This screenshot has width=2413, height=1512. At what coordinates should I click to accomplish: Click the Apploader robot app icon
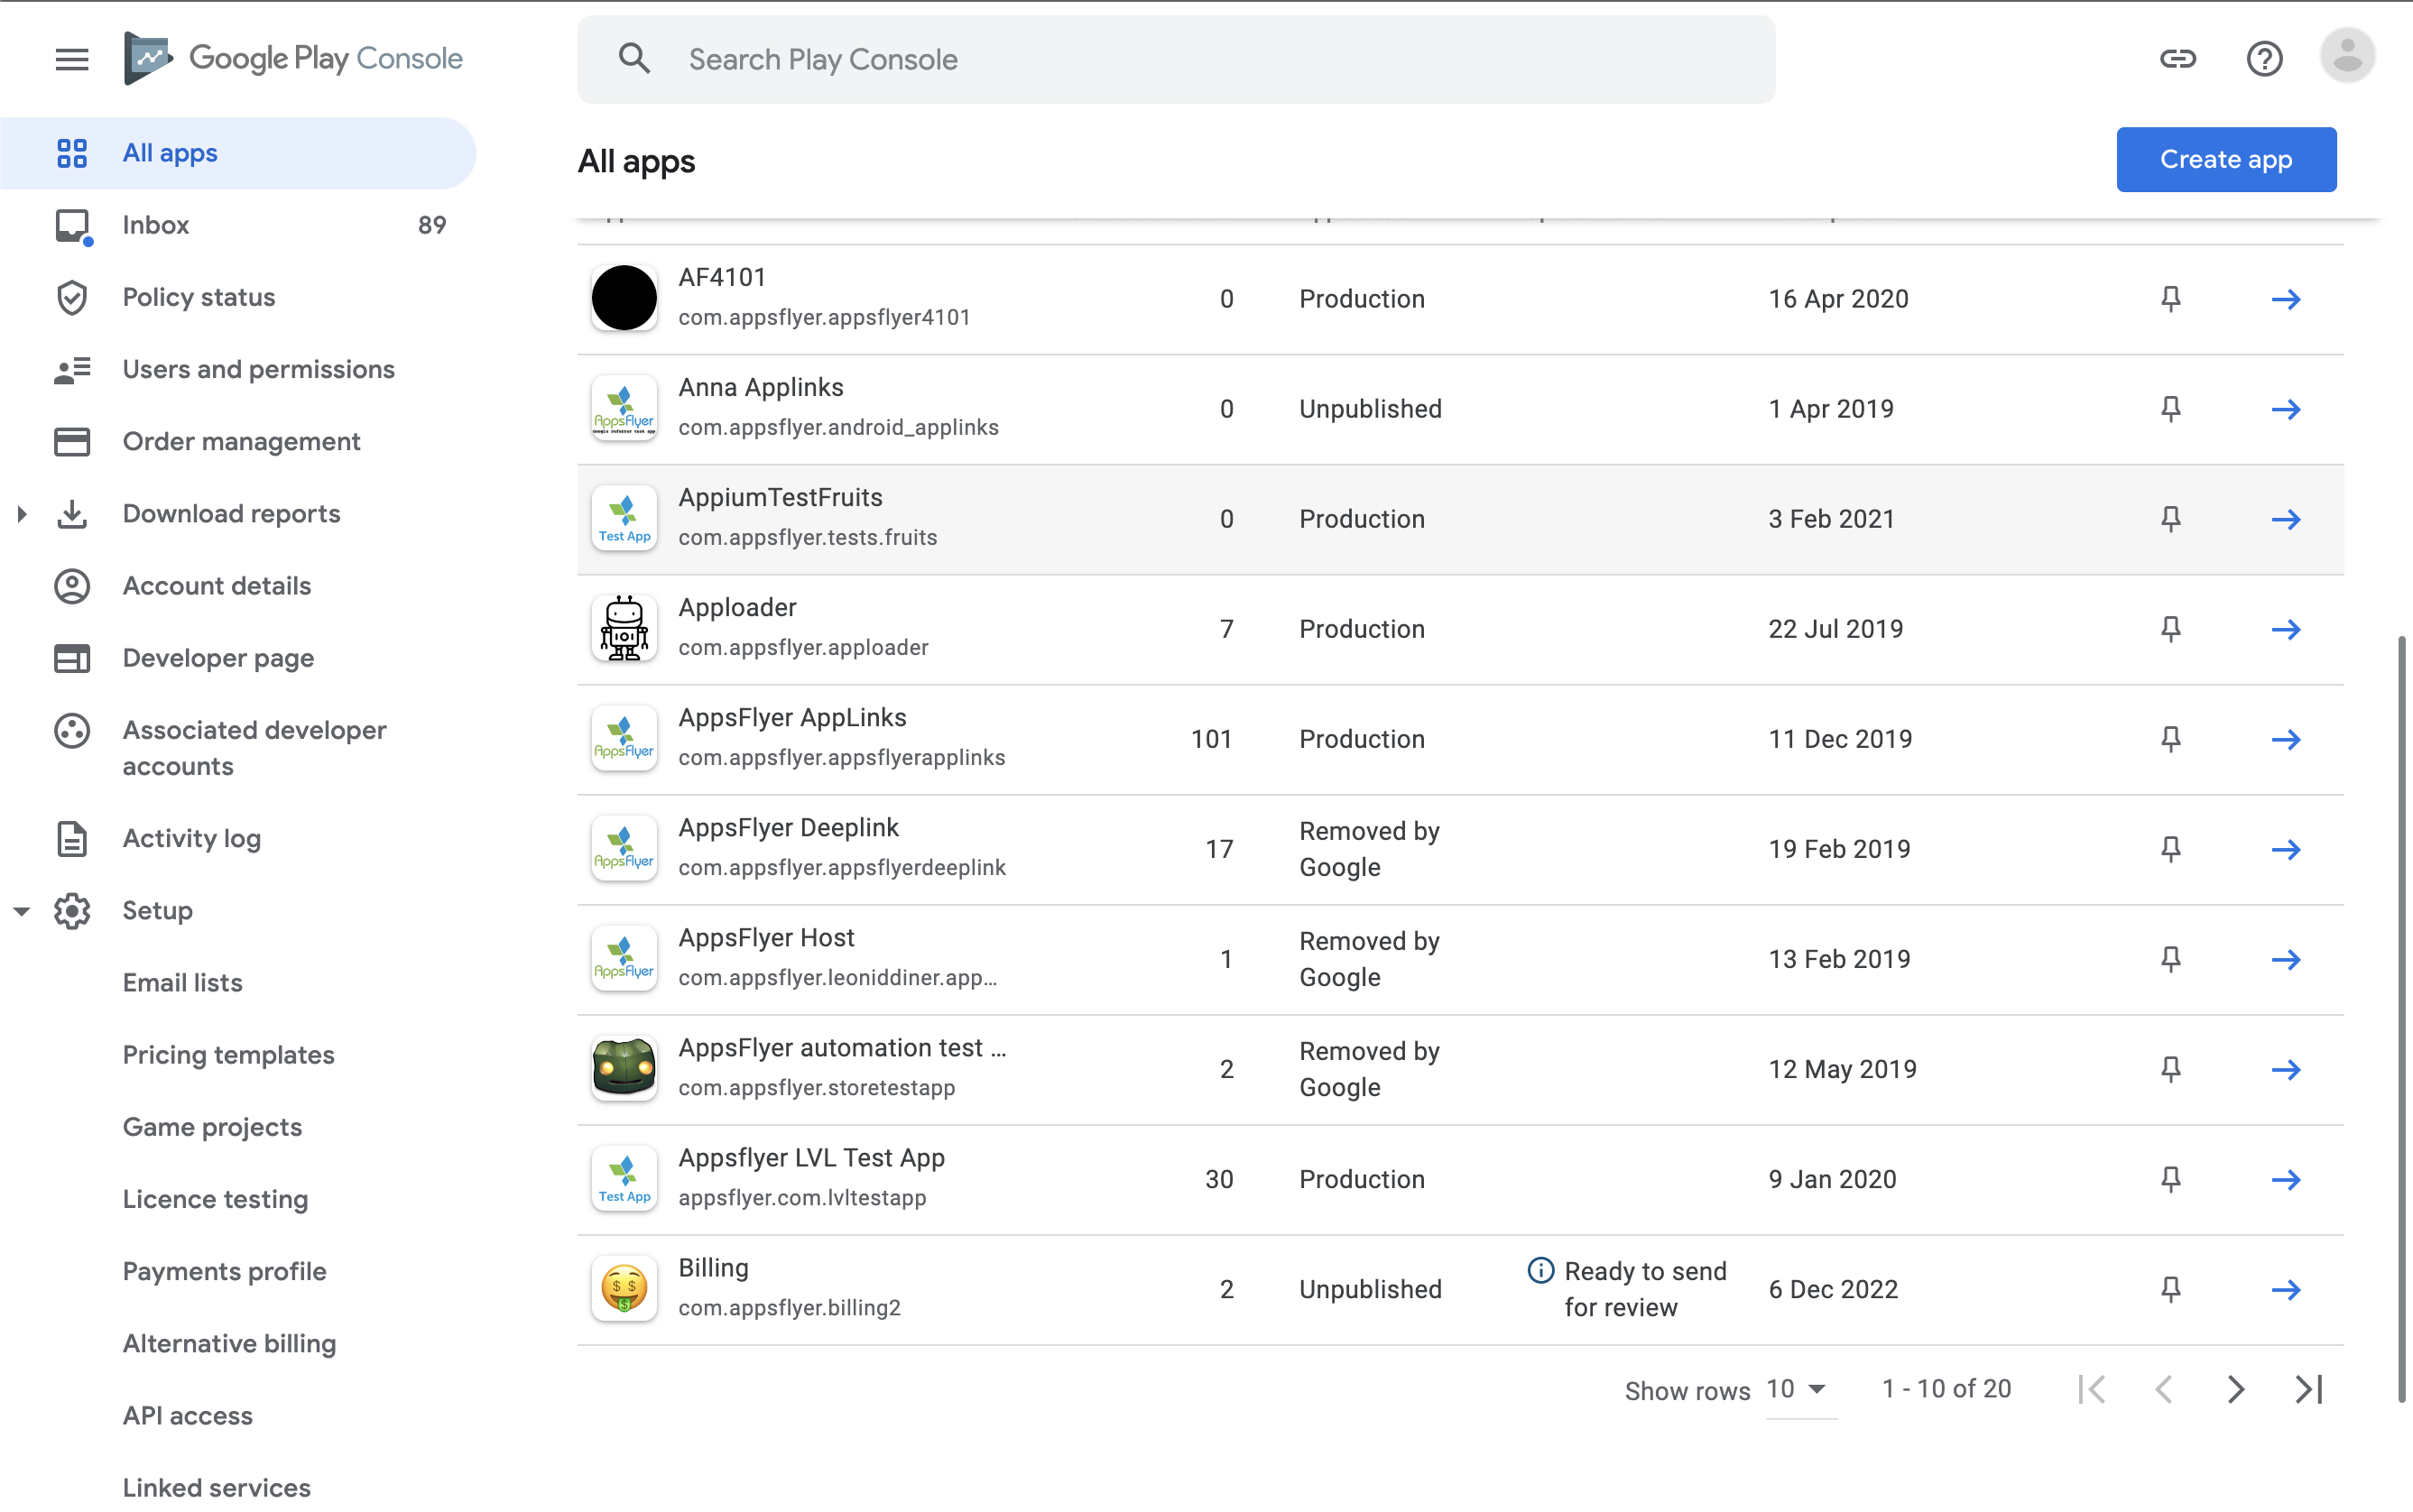click(x=624, y=627)
